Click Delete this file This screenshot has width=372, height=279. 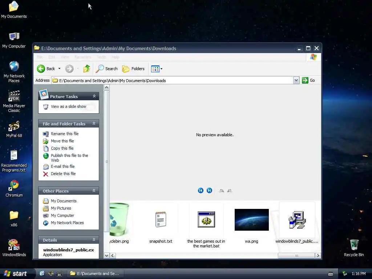pos(59,174)
